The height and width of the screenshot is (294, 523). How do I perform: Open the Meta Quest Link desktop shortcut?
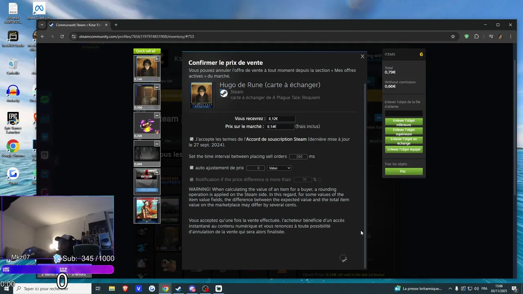(39, 11)
